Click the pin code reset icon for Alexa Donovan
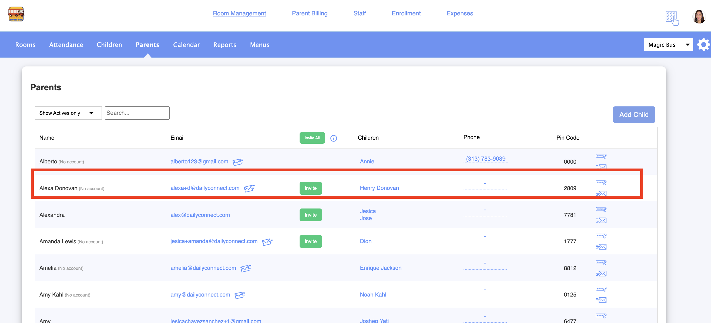This screenshot has width=711, height=323. (x=601, y=183)
